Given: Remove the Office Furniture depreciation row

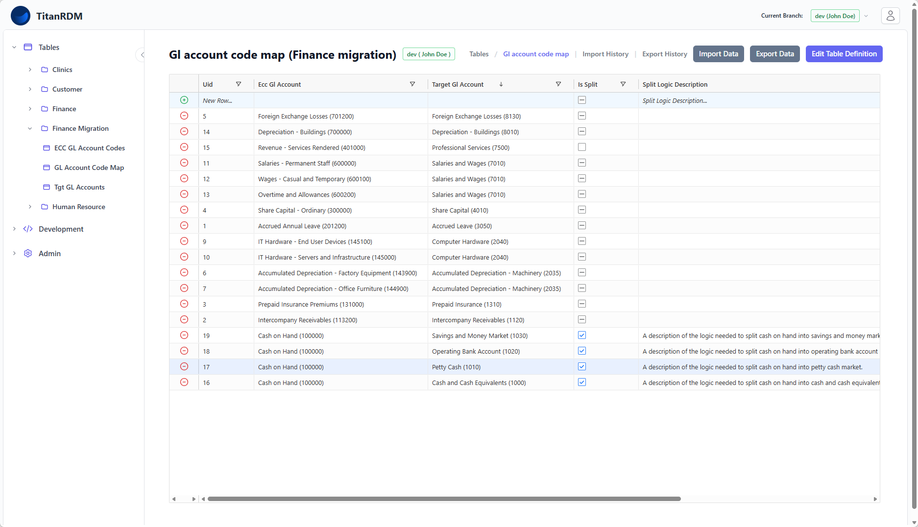Looking at the screenshot, I should tap(184, 288).
